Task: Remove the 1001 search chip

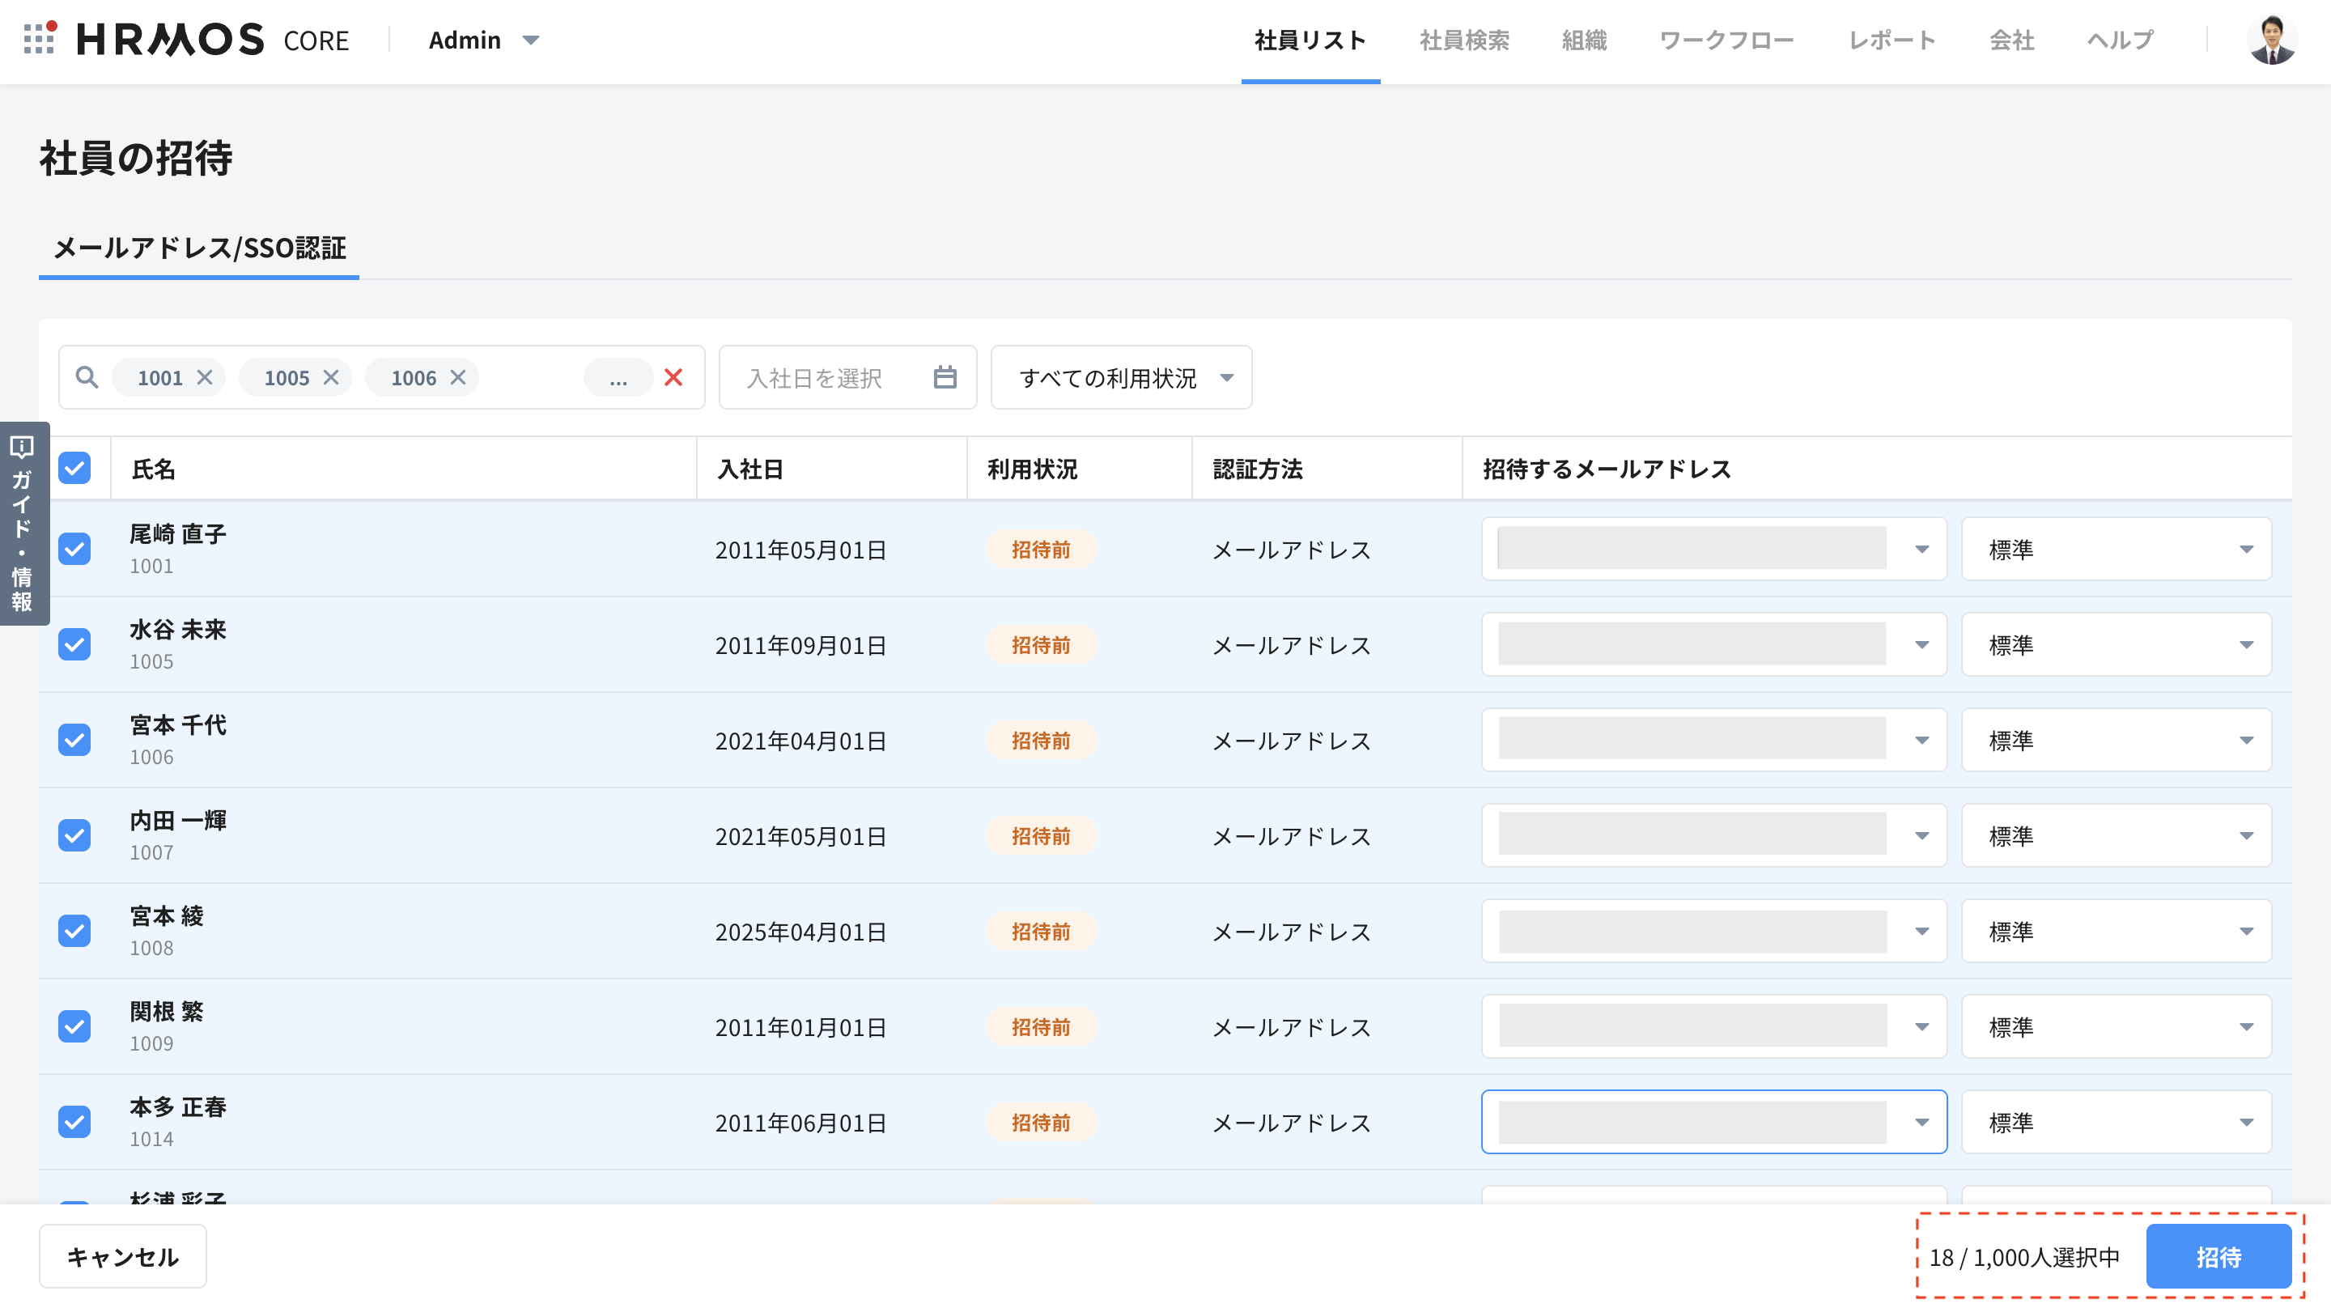Action: click(206, 377)
